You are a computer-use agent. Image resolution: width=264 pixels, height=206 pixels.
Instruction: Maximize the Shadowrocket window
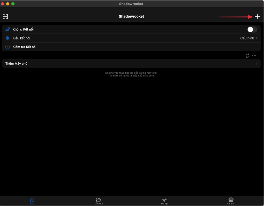(x=13, y=4)
